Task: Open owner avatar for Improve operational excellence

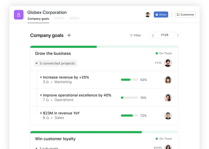Action: pyautogui.click(x=168, y=98)
